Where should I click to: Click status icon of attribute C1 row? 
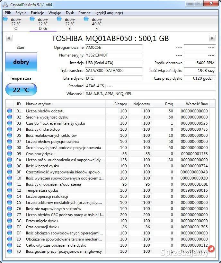[x=10, y=184]
